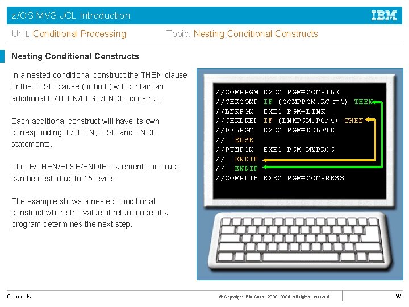Select the z/OS MVS JCL Introduction title
Image resolution: width=409 pixels, height=307 pixels.
pyautogui.click(x=70, y=15)
